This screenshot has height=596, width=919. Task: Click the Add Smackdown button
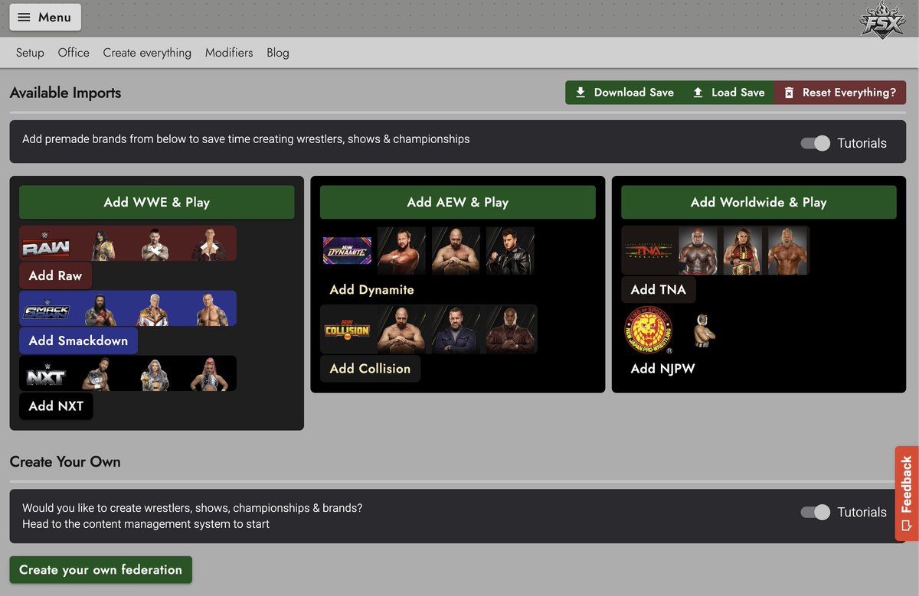pos(78,341)
